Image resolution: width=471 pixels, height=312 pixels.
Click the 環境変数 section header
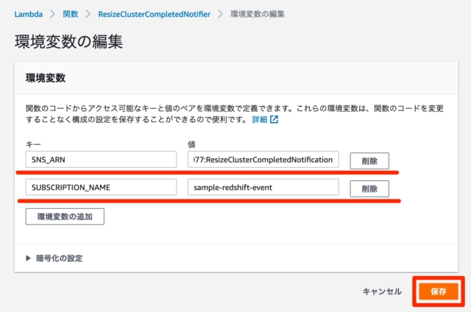[x=46, y=78]
